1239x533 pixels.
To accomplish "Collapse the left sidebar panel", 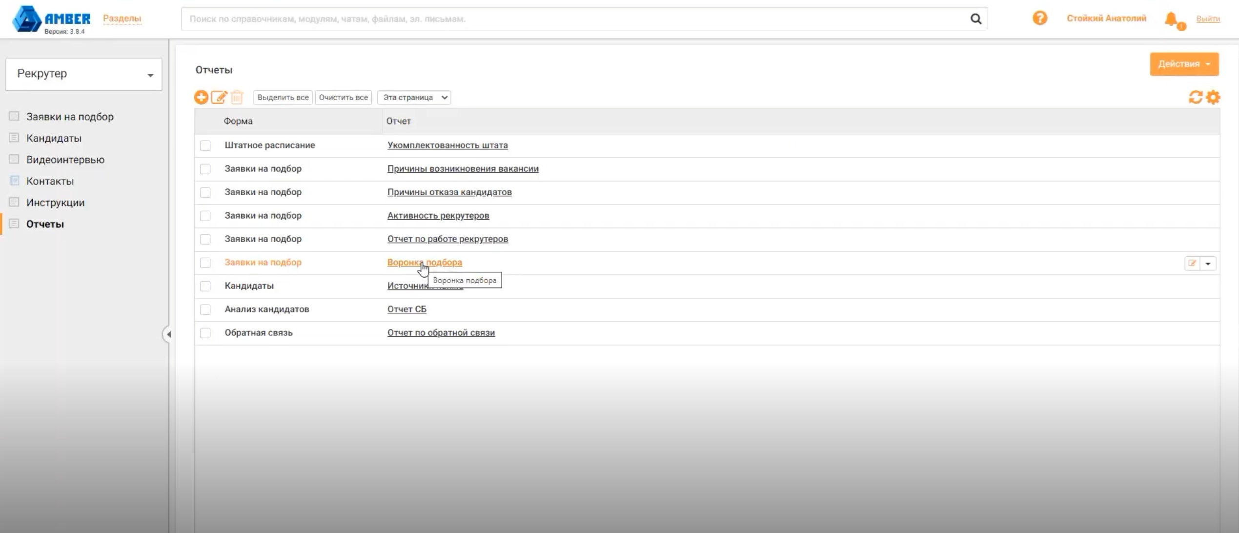I will pos(167,334).
